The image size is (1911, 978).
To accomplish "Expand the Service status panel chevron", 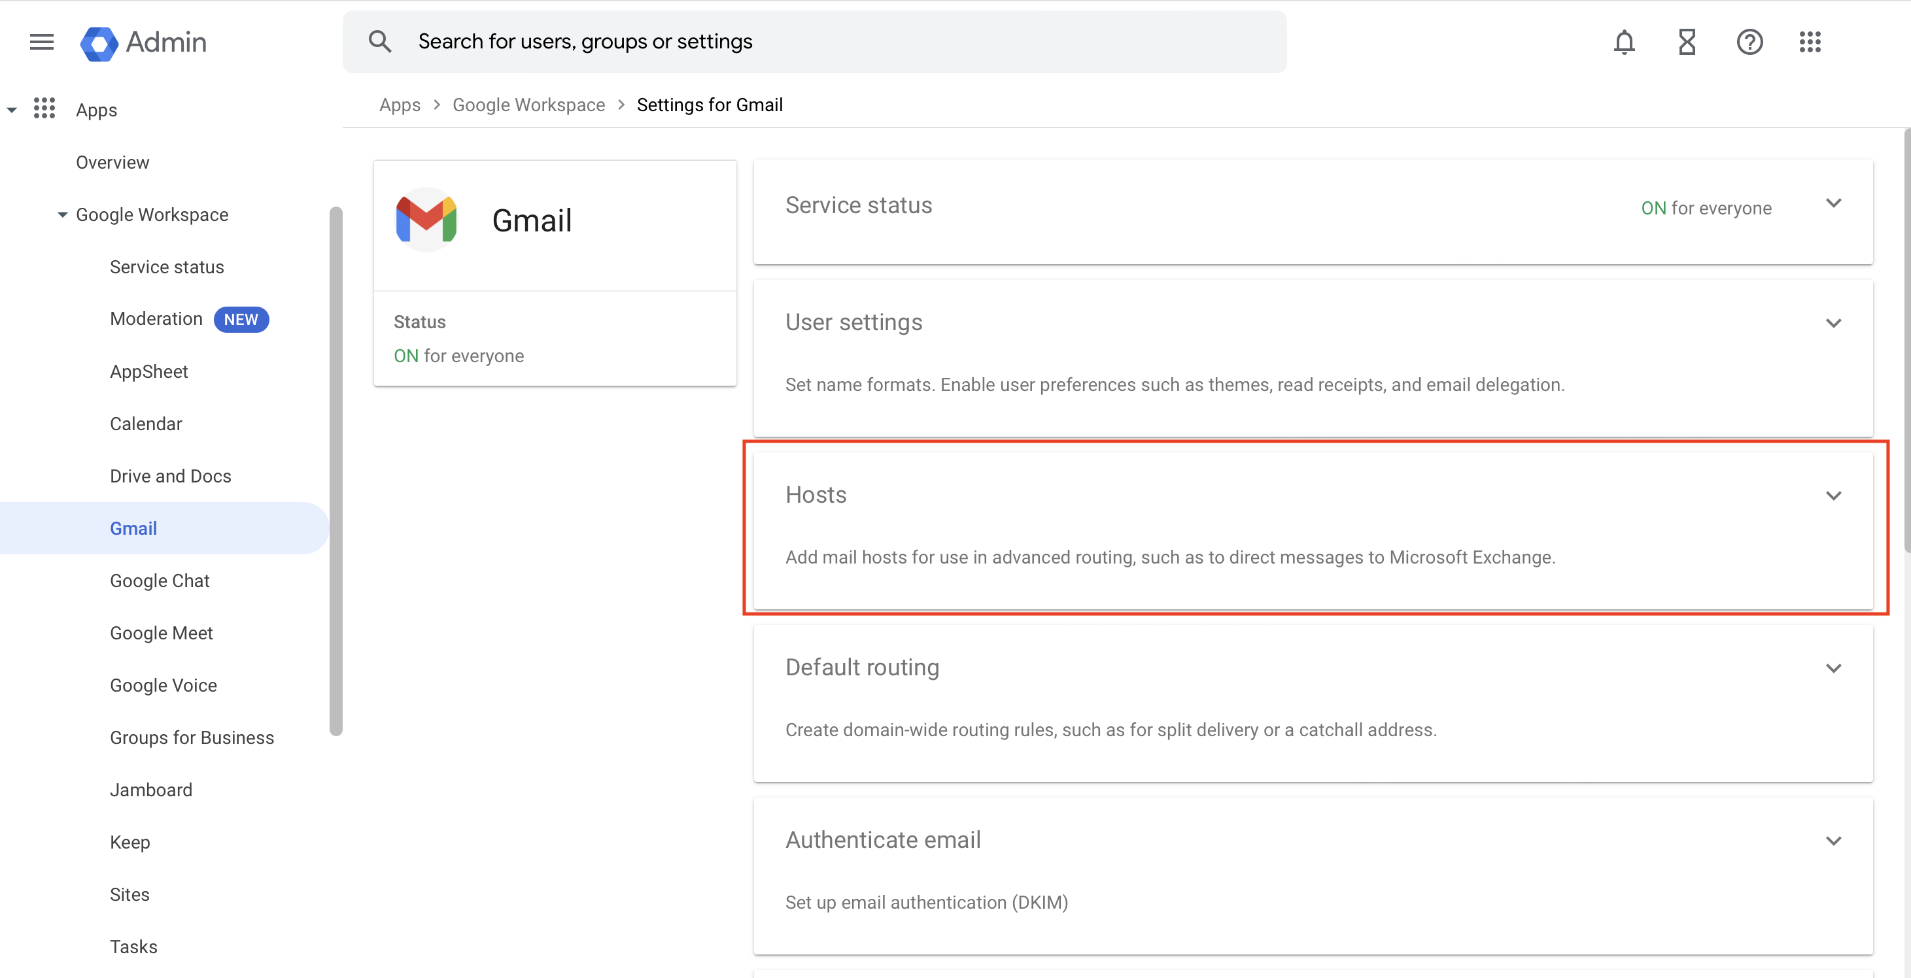I will point(1833,203).
